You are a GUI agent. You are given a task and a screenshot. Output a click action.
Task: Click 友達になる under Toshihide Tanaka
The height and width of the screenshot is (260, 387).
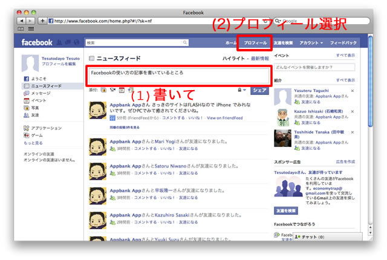[311, 148]
